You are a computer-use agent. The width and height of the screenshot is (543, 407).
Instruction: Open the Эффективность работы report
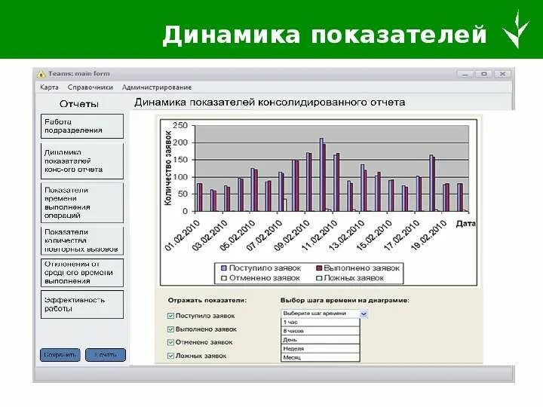[82, 304]
